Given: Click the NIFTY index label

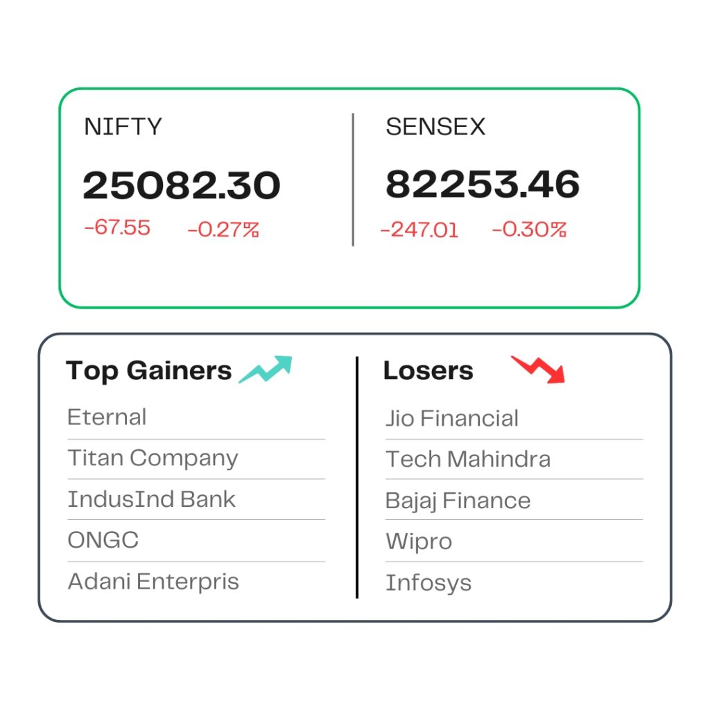Looking at the screenshot, I should pos(123,126).
